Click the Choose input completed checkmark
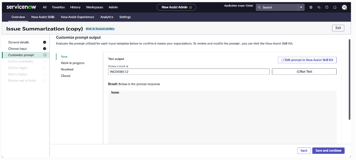This screenshot has height=160, width=356. (44, 49)
